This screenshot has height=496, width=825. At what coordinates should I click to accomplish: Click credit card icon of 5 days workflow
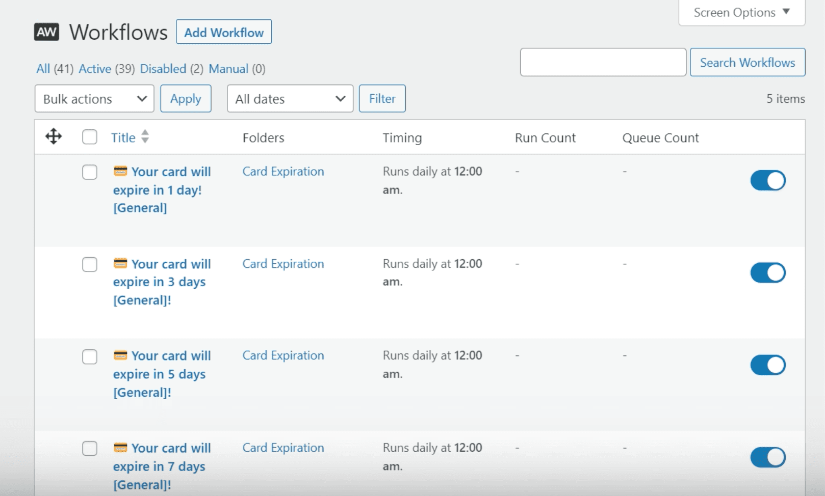[120, 355]
